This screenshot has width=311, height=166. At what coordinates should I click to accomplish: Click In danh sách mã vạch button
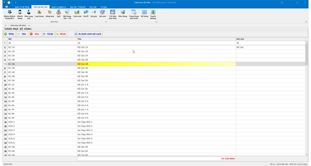(x=88, y=34)
